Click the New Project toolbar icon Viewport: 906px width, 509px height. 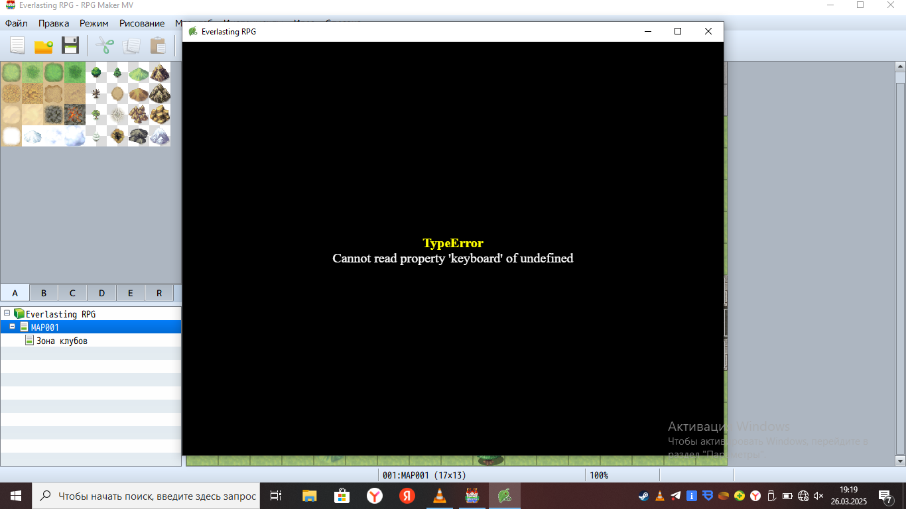click(17, 46)
